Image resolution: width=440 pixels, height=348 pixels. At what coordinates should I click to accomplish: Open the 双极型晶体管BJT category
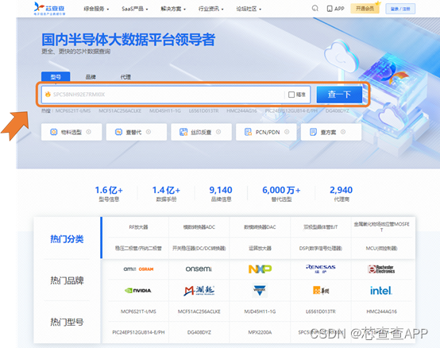coord(321,227)
